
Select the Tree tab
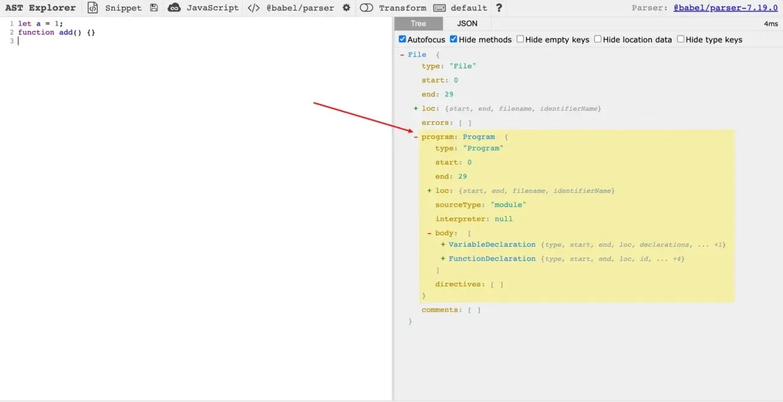coord(418,24)
